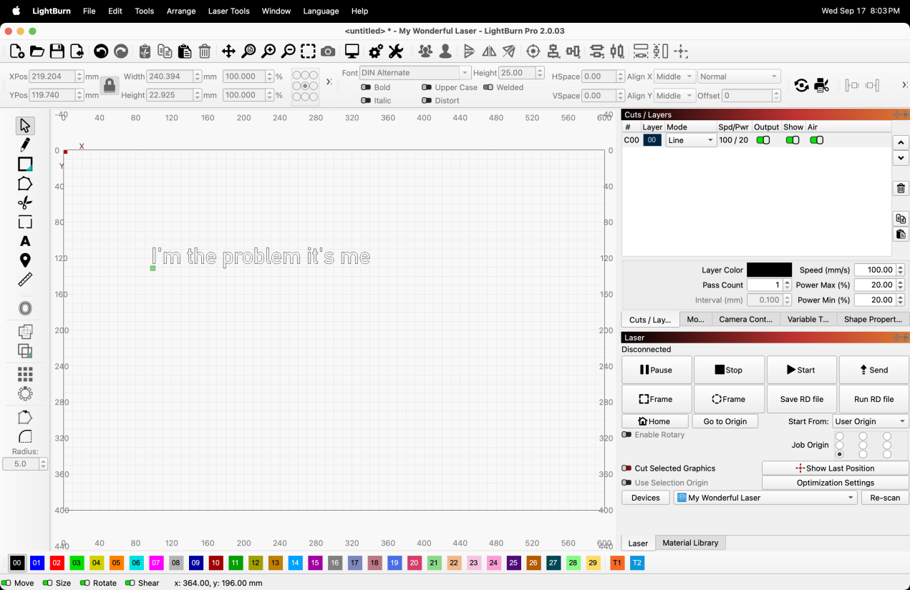Image resolution: width=910 pixels, height=590 pixels.
Task: Pick the Measure ruler tool
Action: click(x=25, y=280)
